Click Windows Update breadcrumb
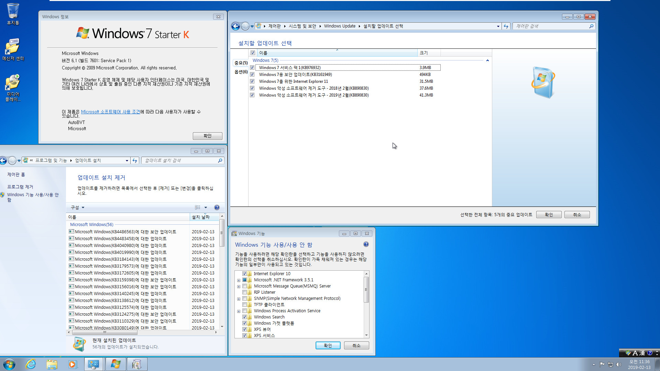 click(x=340, y=26)
